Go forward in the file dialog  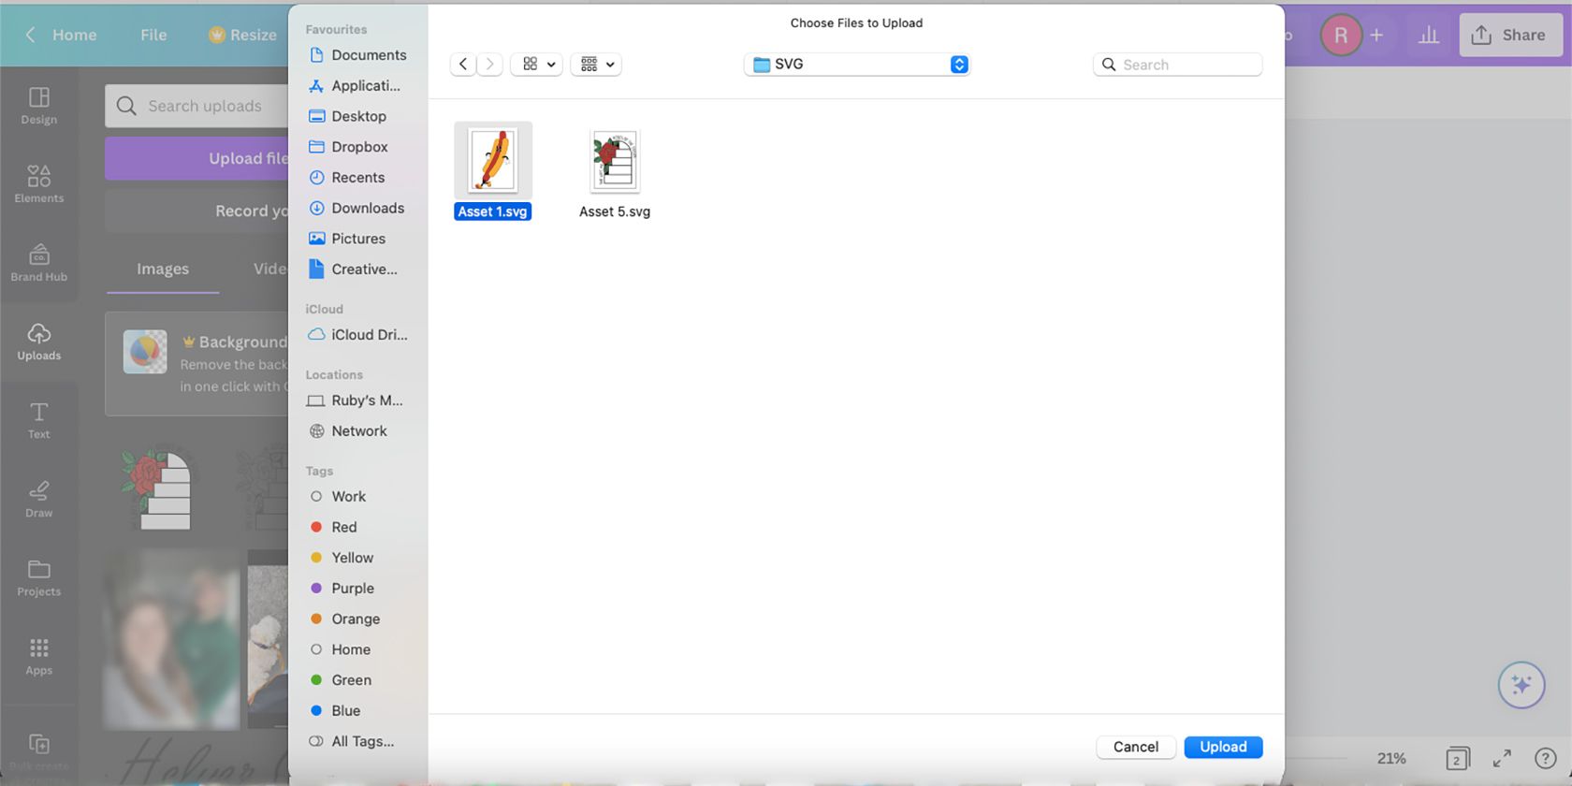tap(489, 64)
